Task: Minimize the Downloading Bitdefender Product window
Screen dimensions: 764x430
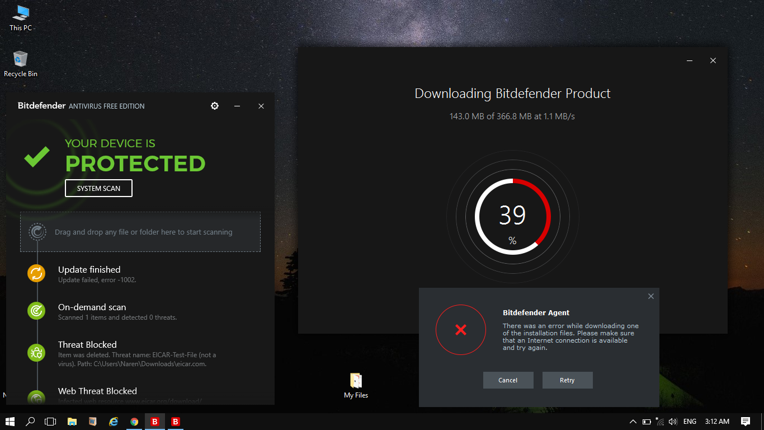Action: (690, 60)
